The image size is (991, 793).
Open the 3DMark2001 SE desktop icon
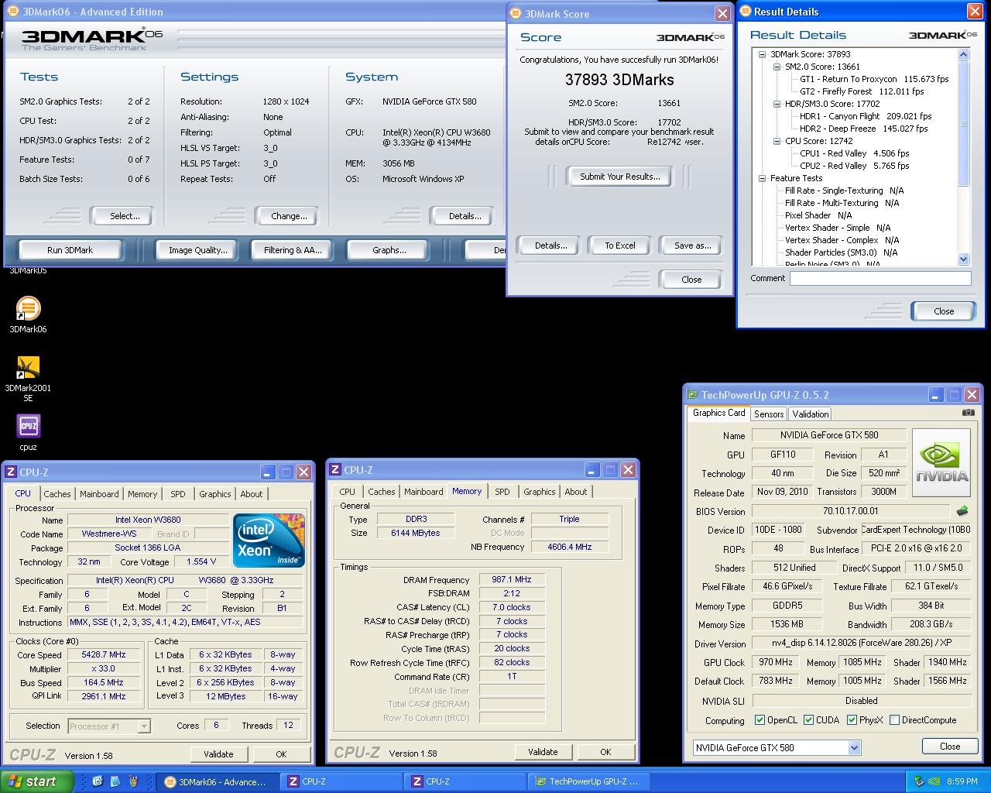click(x=28, y=368)
